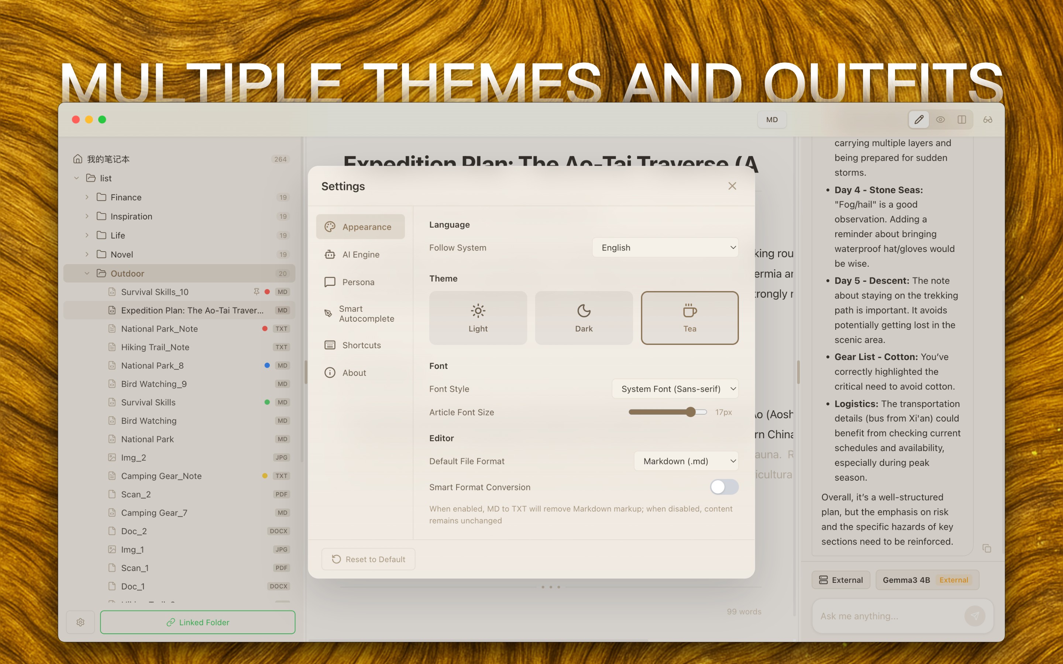Select the pencil edit mode icon

point(918,119)
